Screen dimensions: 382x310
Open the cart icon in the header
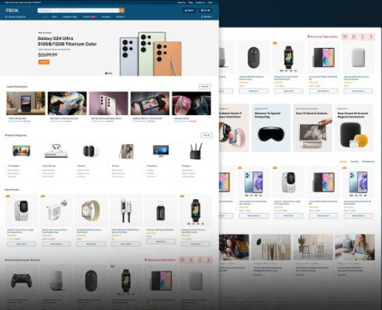point(205,10)
